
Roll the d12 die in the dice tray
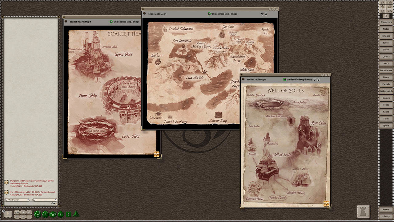pyautogui.click(x=45, y=215)
